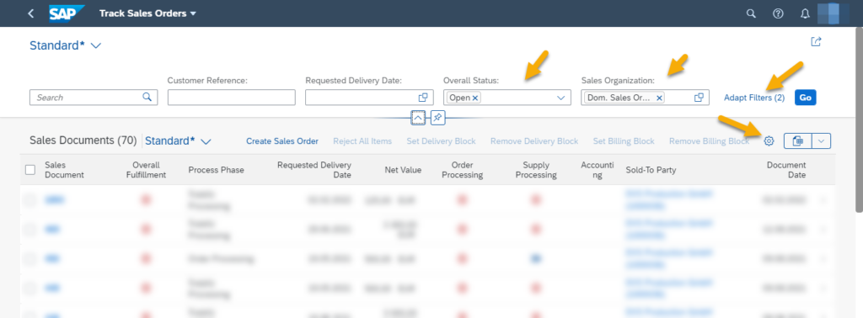This screenshot has height=318, width=863.
Task: Open the search magnifier in header
Action: [x=751, y=13]
